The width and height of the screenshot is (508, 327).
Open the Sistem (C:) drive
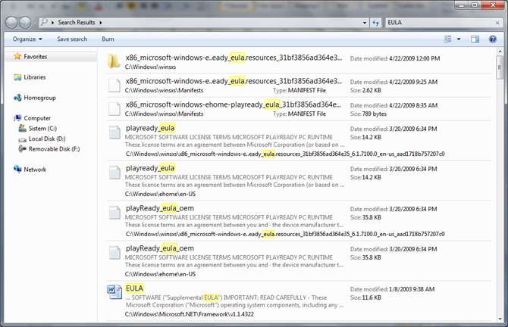pos(42,129)
